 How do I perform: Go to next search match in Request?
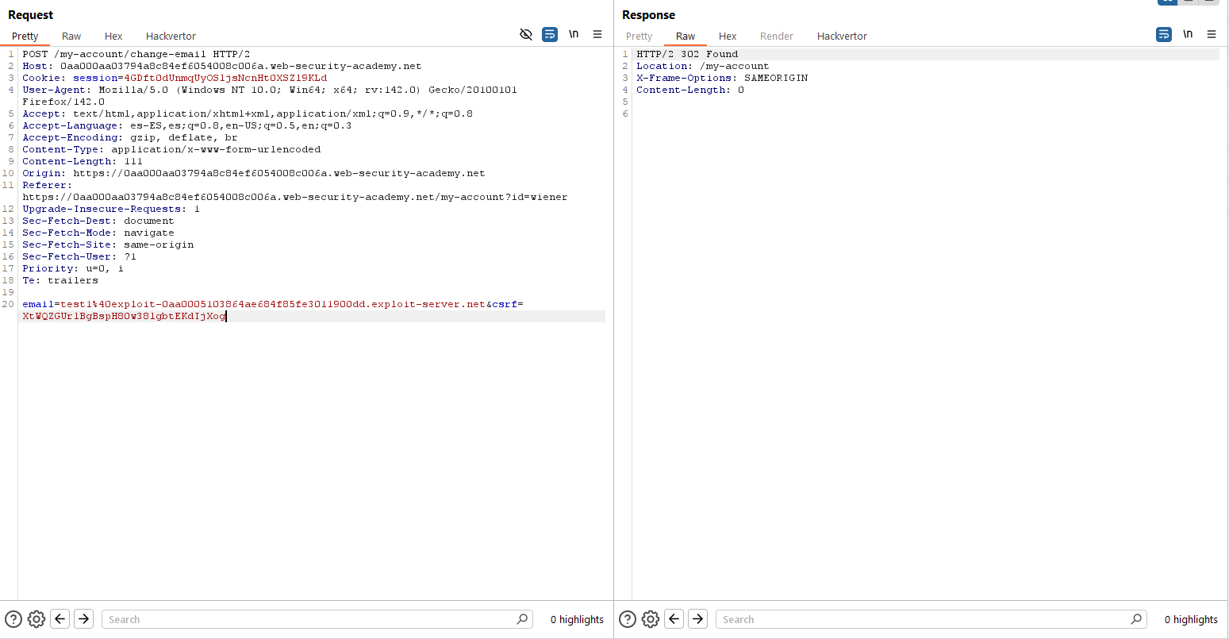84,619
